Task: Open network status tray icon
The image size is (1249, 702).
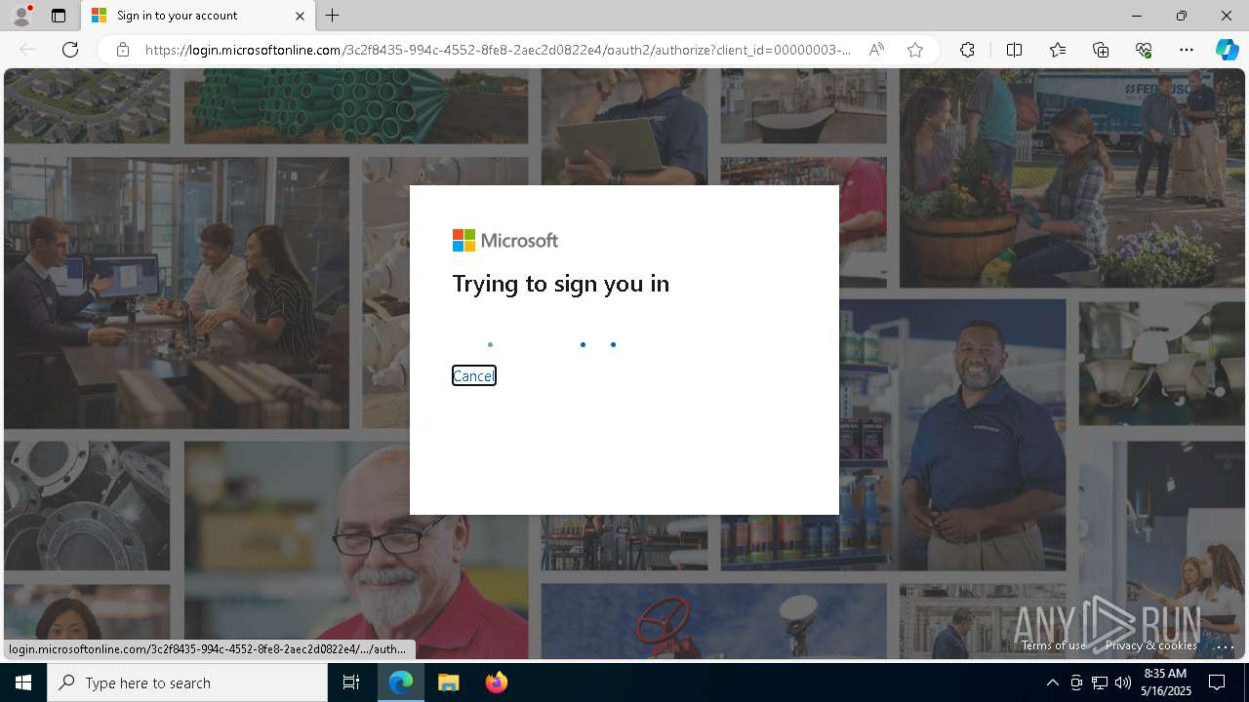Action: tap(1100, 682)
